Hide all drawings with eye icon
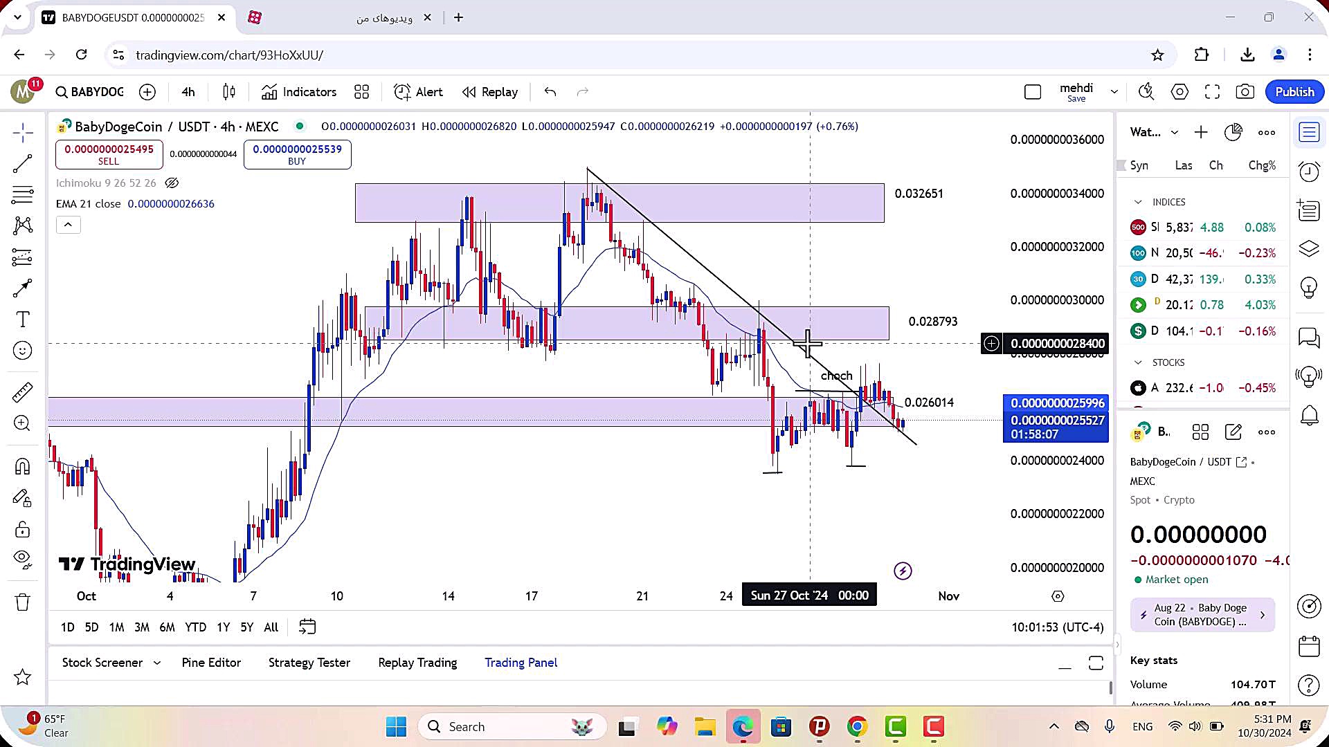 [22, 559]
